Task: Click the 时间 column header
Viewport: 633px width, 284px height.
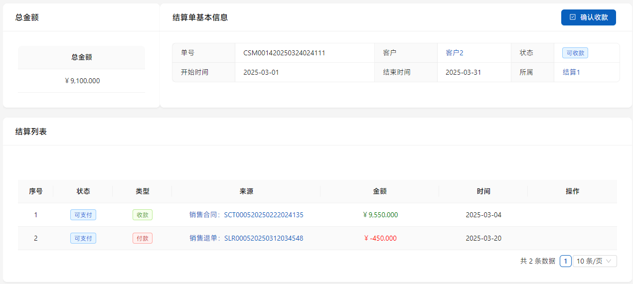Action: pos(483,191)
